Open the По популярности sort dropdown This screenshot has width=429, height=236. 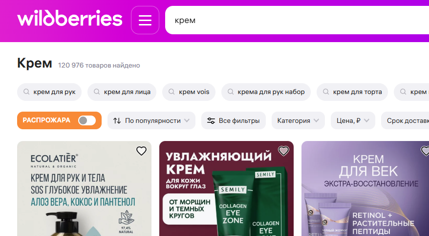[151, 120]
